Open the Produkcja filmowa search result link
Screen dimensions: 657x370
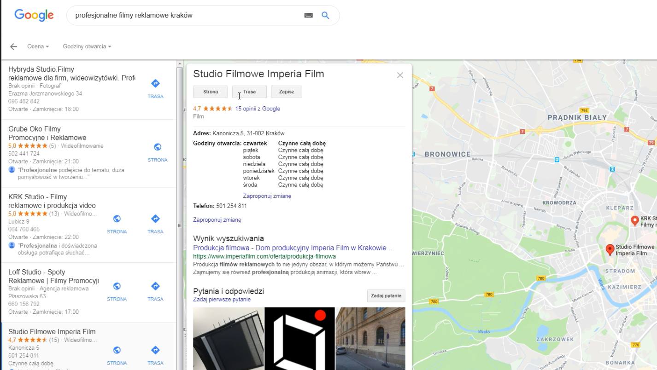click(293, 248)
